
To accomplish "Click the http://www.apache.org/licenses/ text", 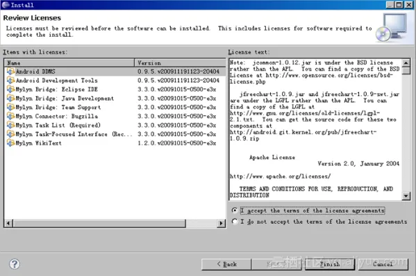I will tap(280, 176).
